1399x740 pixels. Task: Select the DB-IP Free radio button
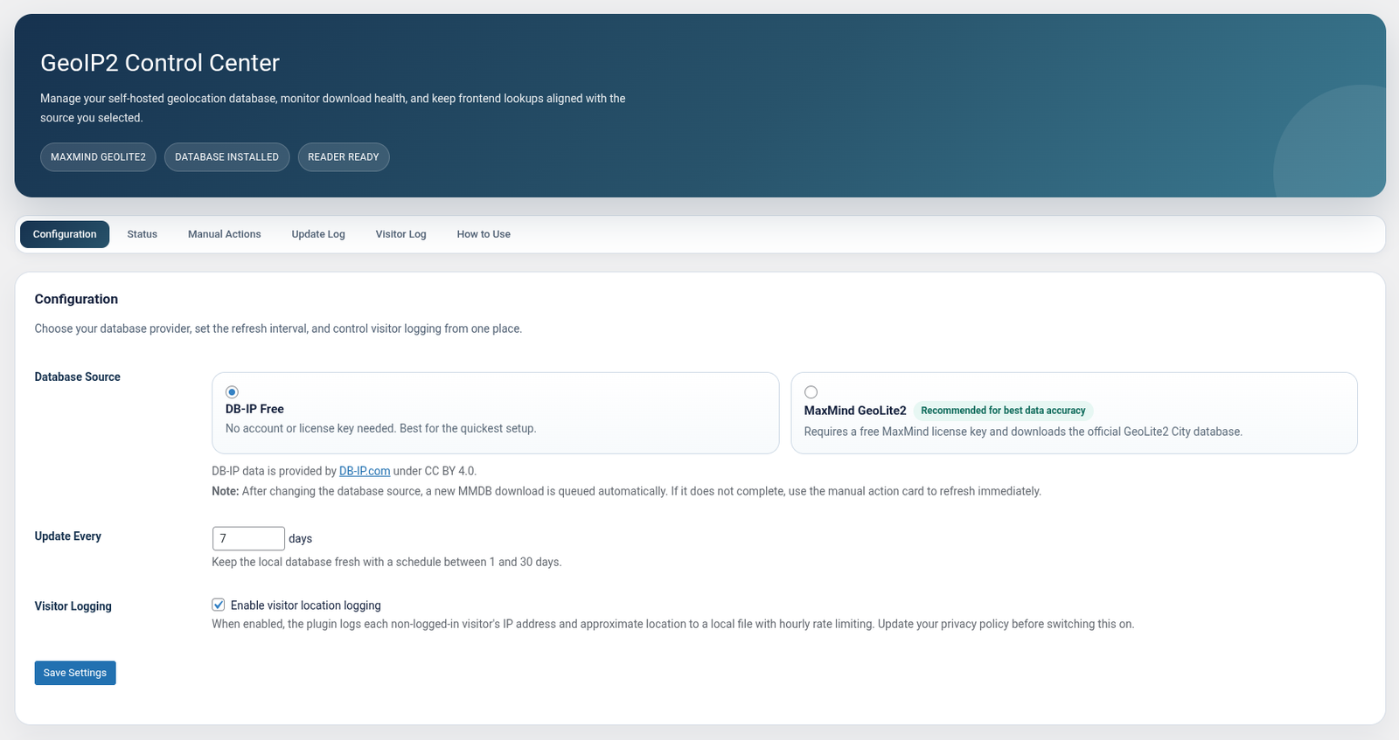232,392
